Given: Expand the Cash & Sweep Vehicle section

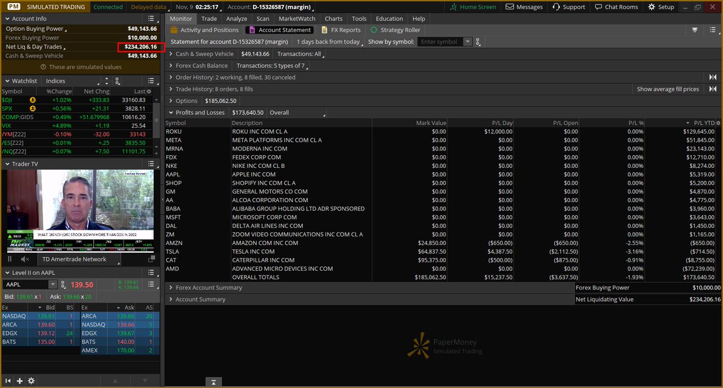Looking at the screenshot, I should [x=171, y=54].
